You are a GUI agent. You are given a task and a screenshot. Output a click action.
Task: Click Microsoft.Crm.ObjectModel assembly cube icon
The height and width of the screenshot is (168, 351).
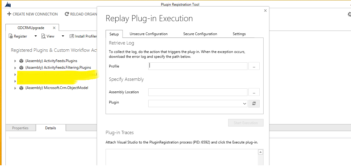tap(21, 88)
